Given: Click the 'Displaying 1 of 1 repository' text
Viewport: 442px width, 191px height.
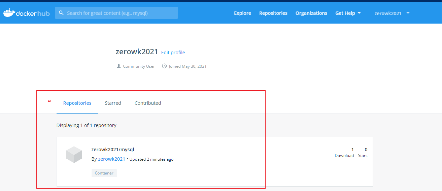Looking at the screenshot, I should [87, 125].
